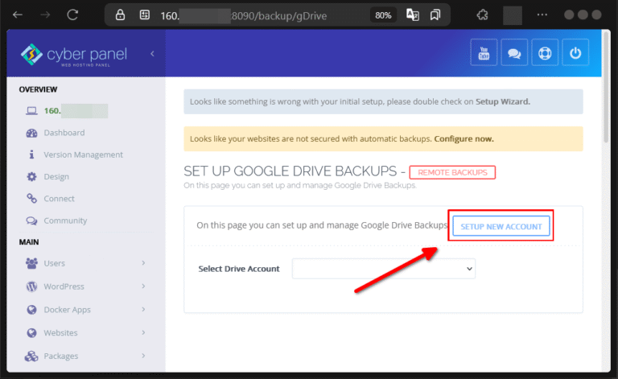Open the browser three-dots menu
Screen dimensions: 618x379
[x=542, y=15]
